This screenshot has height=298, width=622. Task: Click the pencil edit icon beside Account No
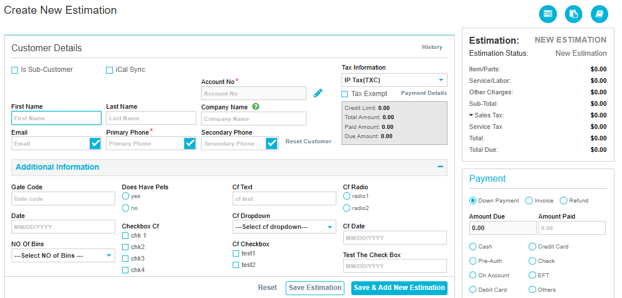click(x=318, y=93)
